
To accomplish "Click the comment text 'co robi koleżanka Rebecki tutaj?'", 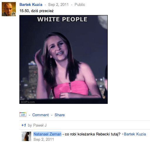I will click(x=92, y=134).
